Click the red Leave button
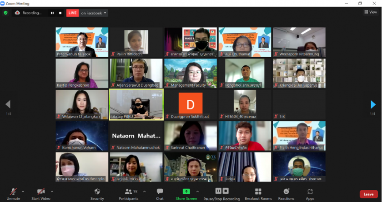382x202 pixels. 368,194
